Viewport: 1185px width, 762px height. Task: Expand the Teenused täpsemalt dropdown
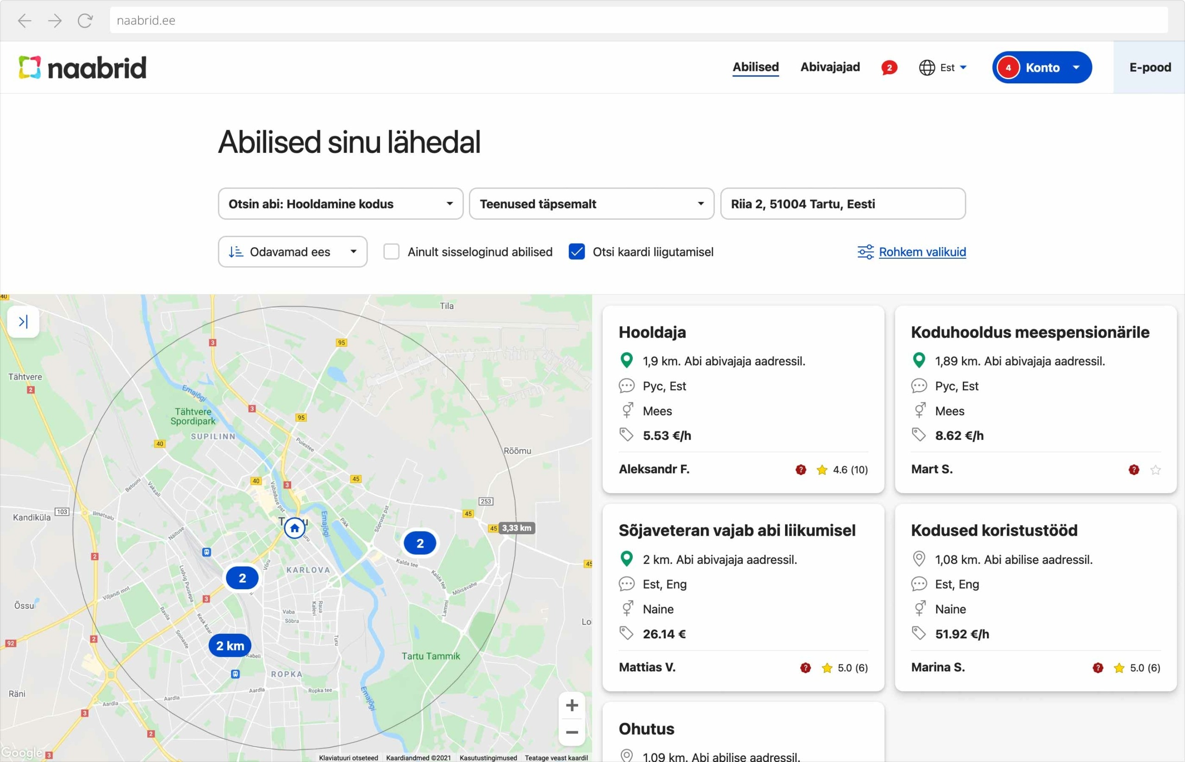coord(591,203)
